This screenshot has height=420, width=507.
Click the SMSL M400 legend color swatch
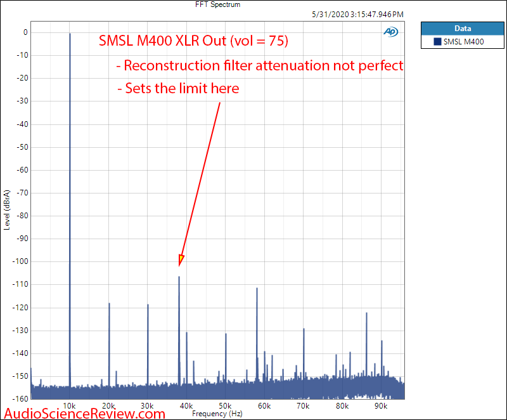[437, 42]
